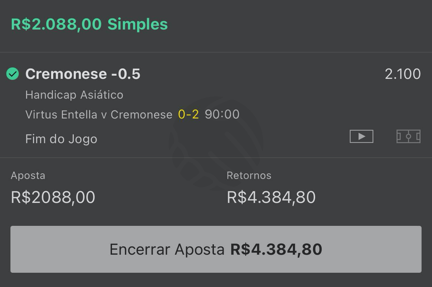
Task: Select the R$2088,00 stake amount
Action: 53,197
